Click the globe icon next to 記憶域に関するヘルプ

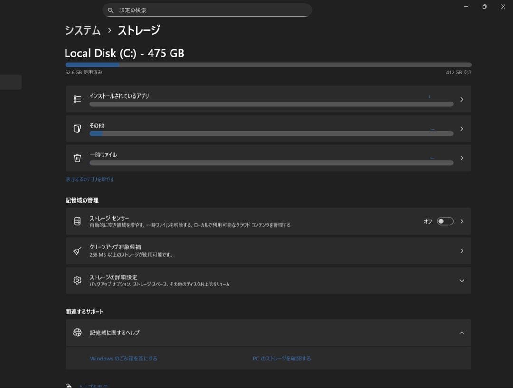tap(77, 333)
